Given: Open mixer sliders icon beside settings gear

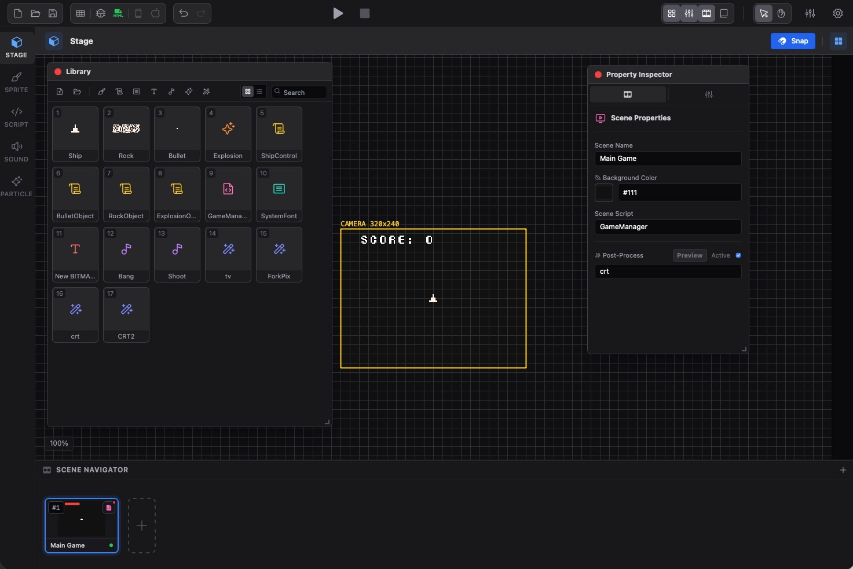Looking at the screenshot, I should (x=810, y=13).
